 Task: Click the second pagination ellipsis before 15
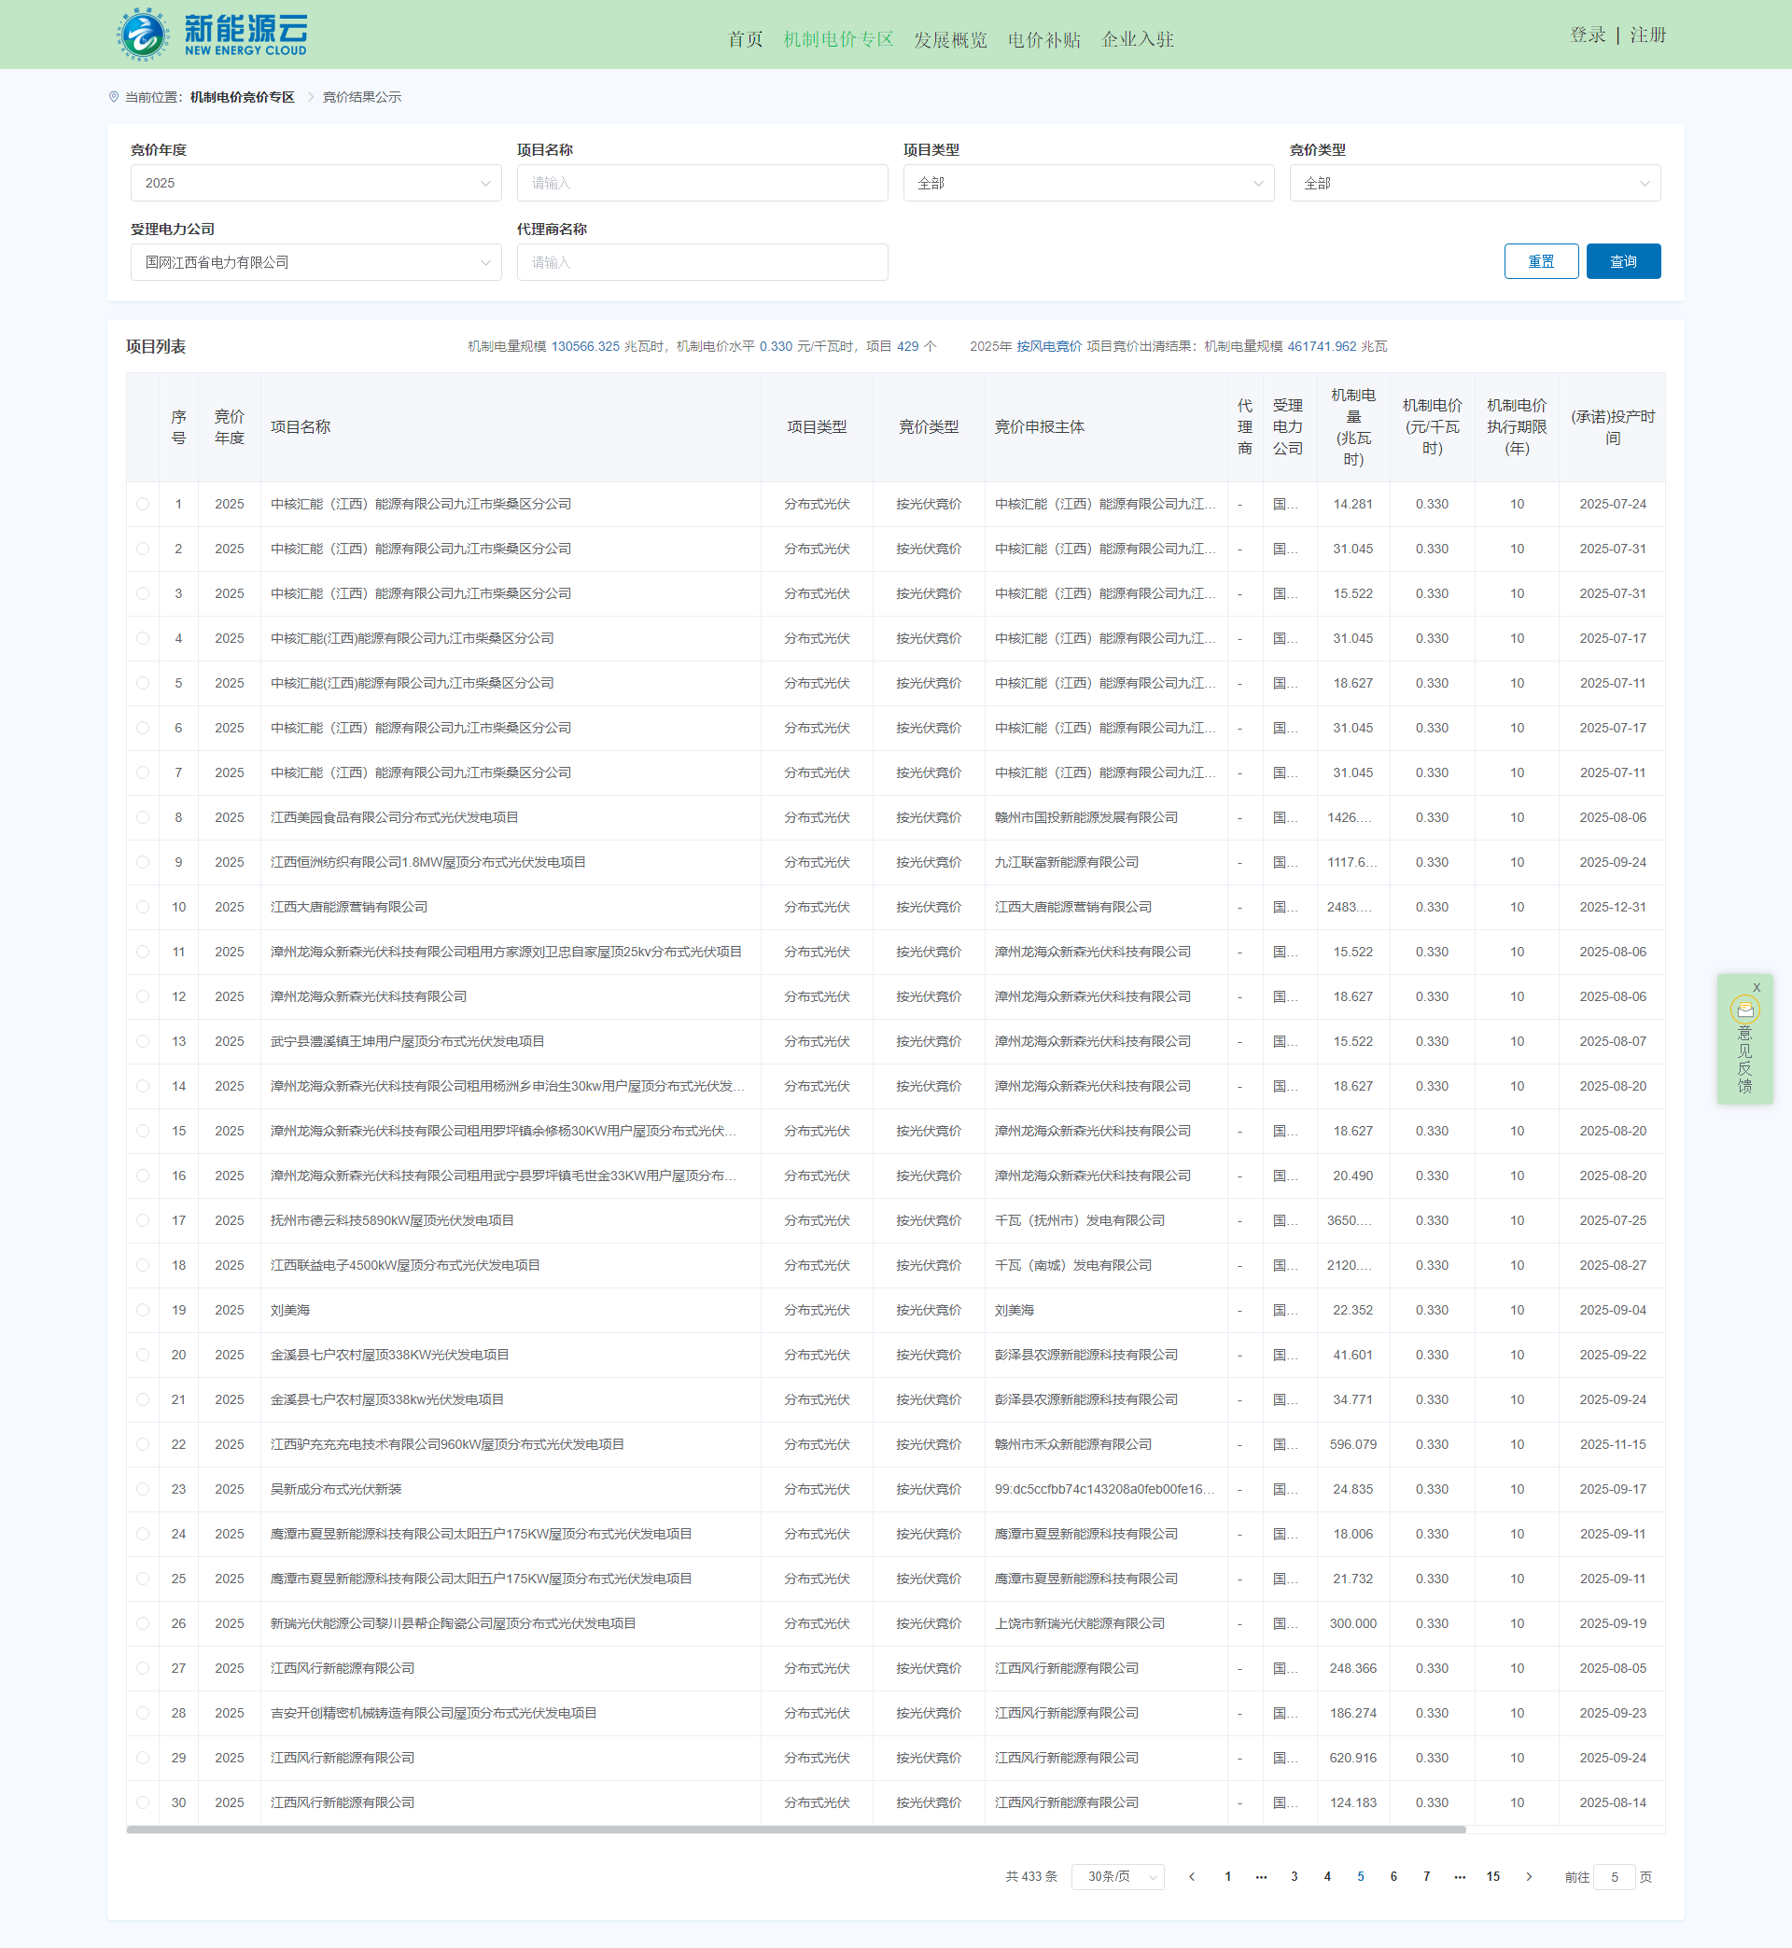tap(1460, 1876)
